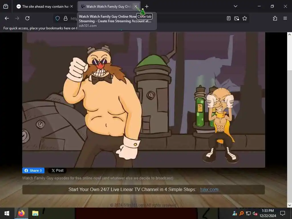
Task: Open Firefox View recent browsing icon
Action: click(6, 7)
